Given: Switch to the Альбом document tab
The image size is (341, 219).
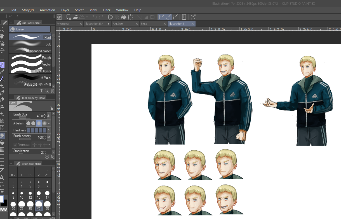Looking at the screenshot, I should point(118,24).
